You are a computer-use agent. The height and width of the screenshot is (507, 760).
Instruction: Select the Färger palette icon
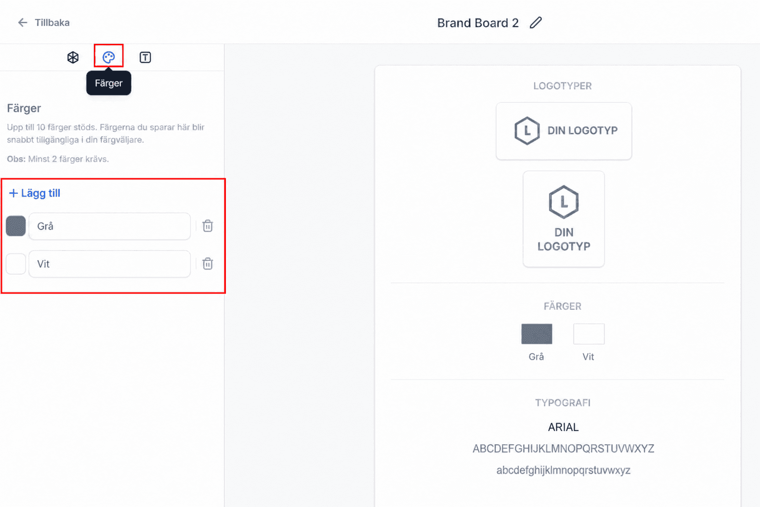coord(109,57)
